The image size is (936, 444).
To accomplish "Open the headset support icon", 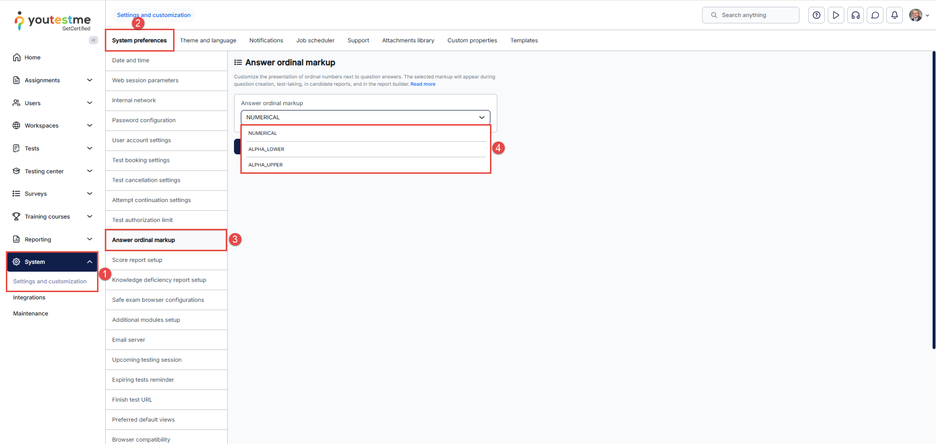I will pos(856,15).
